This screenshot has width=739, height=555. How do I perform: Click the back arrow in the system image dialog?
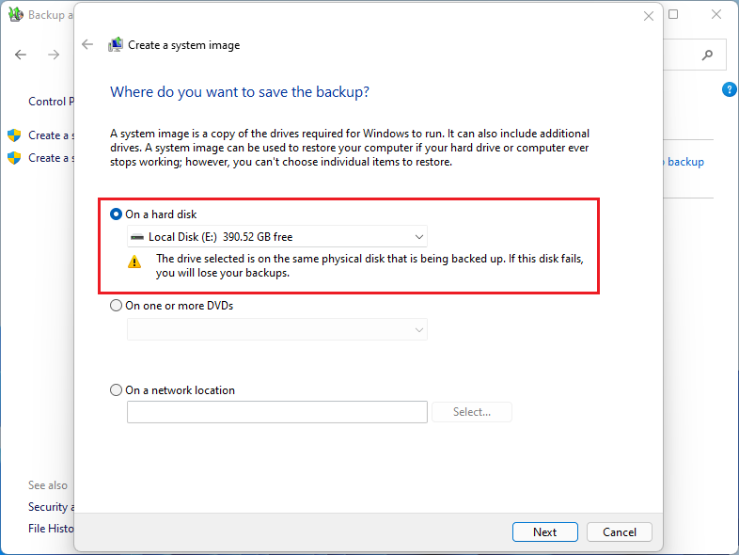[x=88, y=44]
